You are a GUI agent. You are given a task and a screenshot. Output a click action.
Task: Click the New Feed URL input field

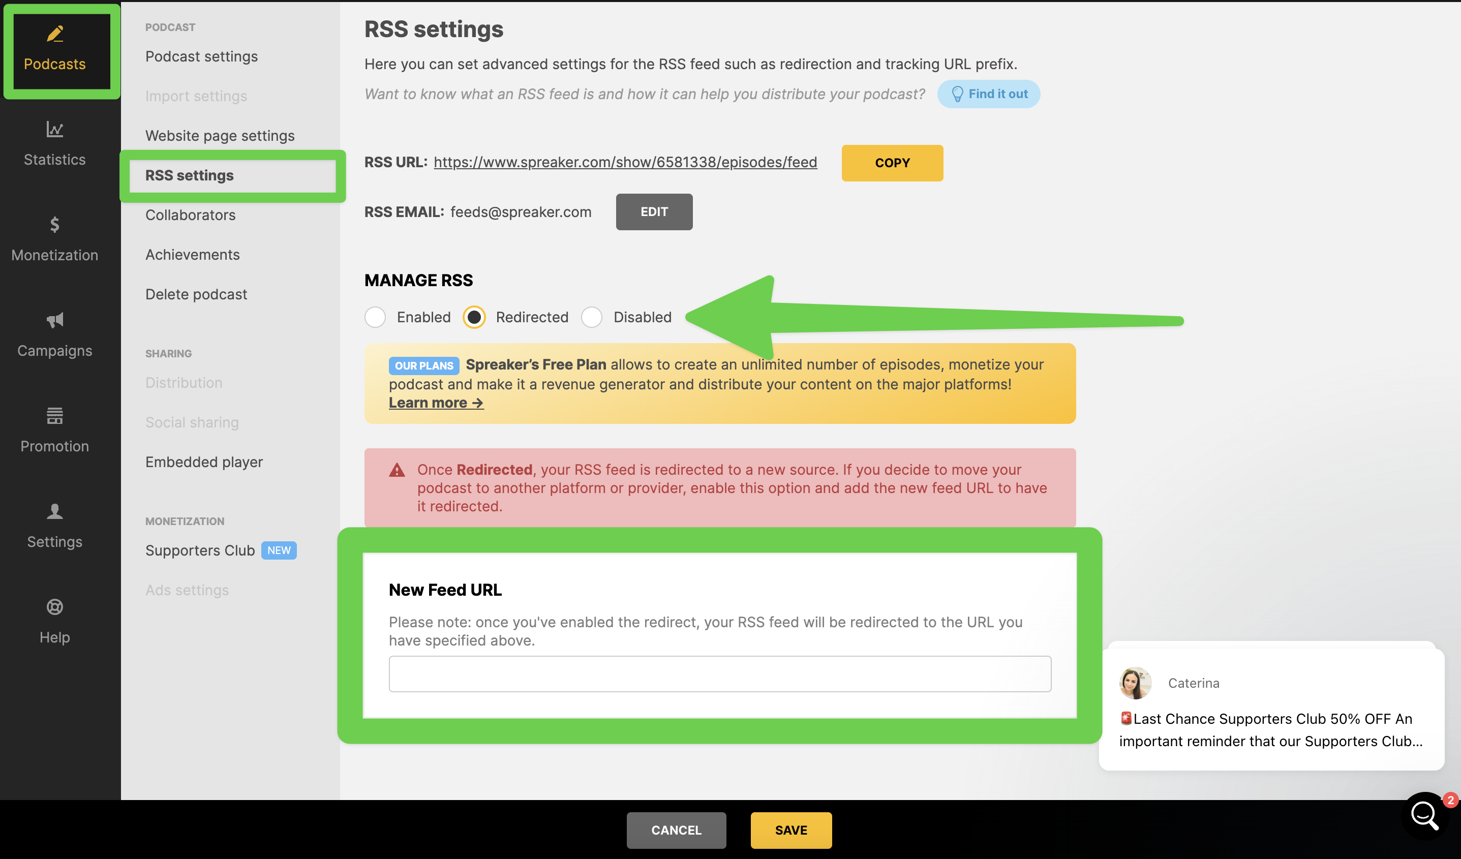point(719,673)
